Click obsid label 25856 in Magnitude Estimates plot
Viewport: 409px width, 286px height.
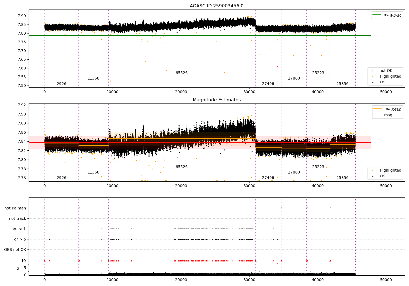click(342, 178)
